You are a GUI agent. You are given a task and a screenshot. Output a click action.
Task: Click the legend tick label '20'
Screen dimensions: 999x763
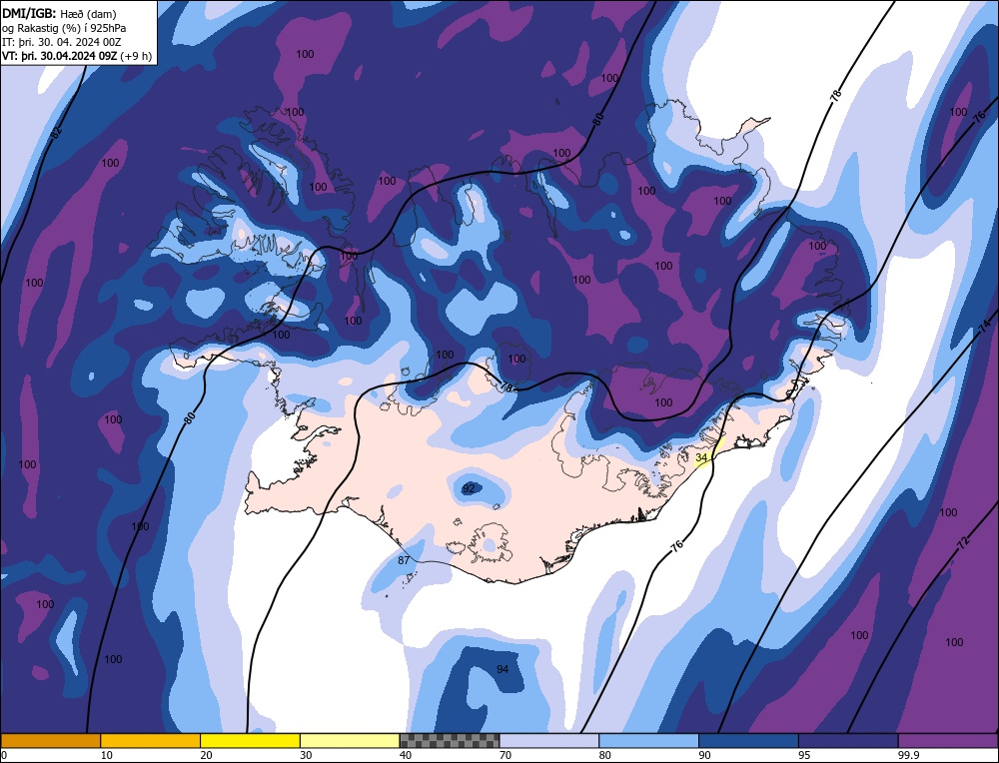[207, 755]
